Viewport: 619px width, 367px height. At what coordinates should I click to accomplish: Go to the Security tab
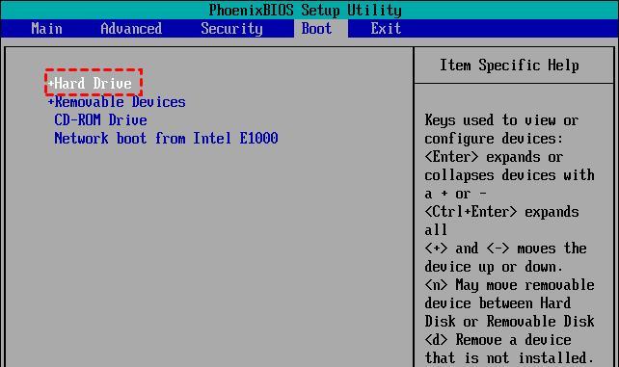(x=231, y=28)
